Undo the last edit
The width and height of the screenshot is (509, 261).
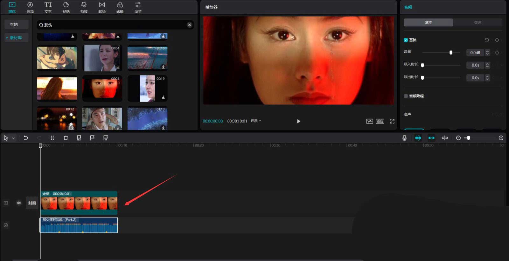(x=26, y=138)
